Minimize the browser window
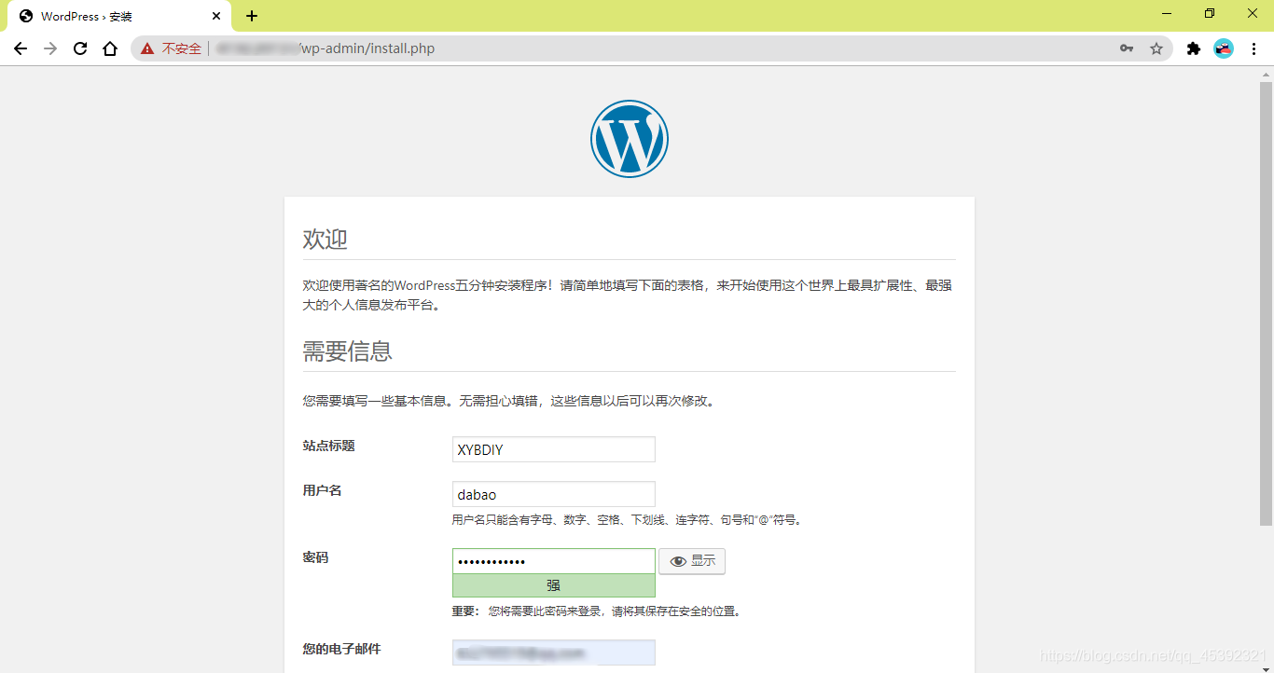 [x=1167, y=14]
